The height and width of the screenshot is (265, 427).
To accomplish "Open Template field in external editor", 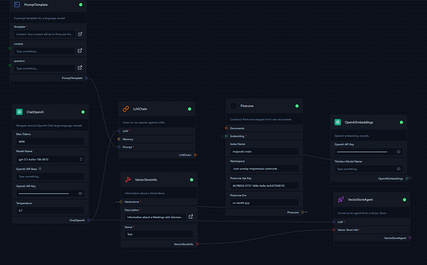I will click(x=80, y=34).
